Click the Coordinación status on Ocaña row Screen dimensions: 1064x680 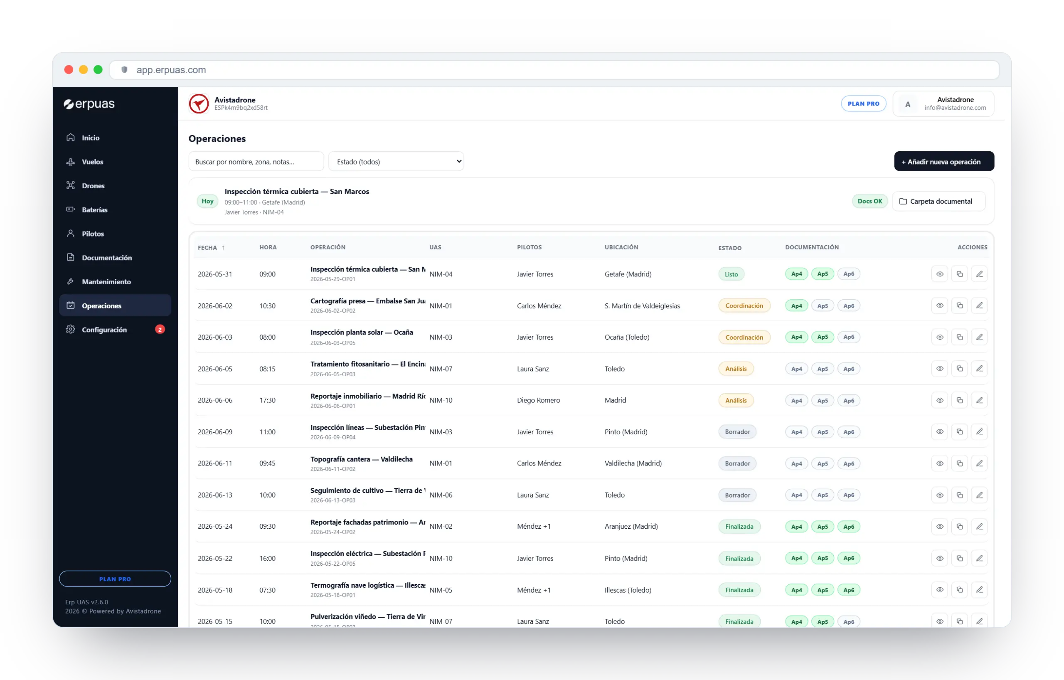(x=744, y=337)
